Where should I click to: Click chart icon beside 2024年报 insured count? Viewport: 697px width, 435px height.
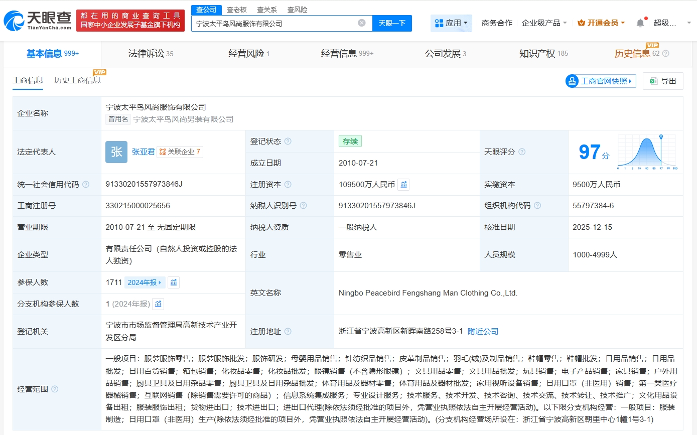click(173, 282)
